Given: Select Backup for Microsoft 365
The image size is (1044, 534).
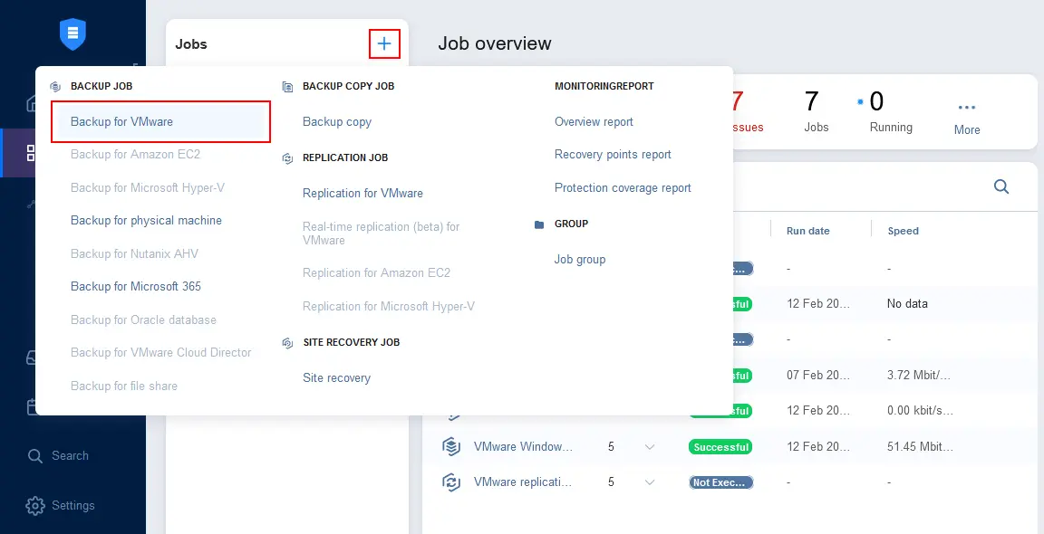Looking at the screenshot, I should (x=136, y=287).
